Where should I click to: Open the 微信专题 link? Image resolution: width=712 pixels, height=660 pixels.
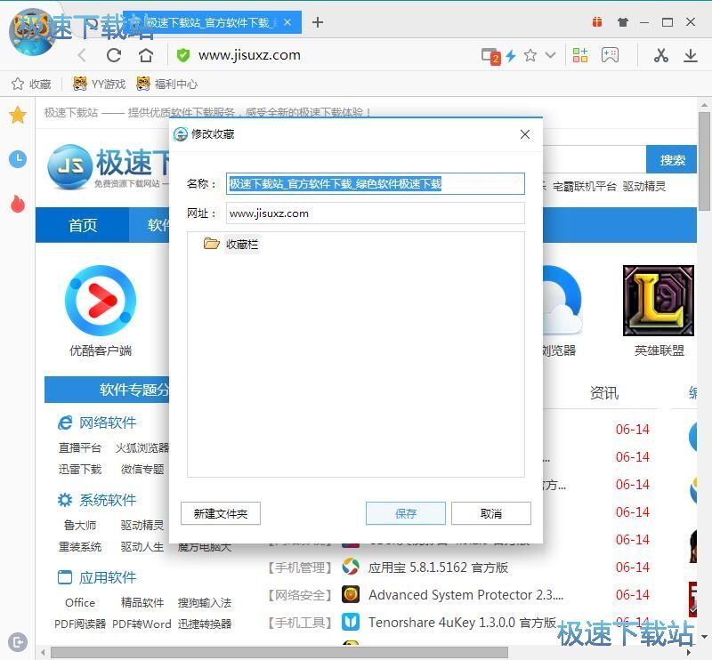tap(142, 470)
